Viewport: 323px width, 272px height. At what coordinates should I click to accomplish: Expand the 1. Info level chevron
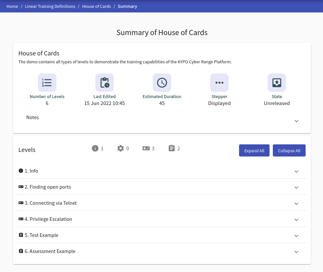pyautogui.click(x=296, y=172)
